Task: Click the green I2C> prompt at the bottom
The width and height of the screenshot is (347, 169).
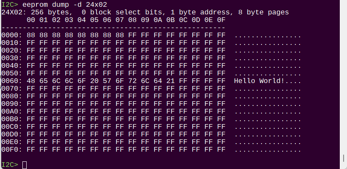Action: click(x=10, y=165)
